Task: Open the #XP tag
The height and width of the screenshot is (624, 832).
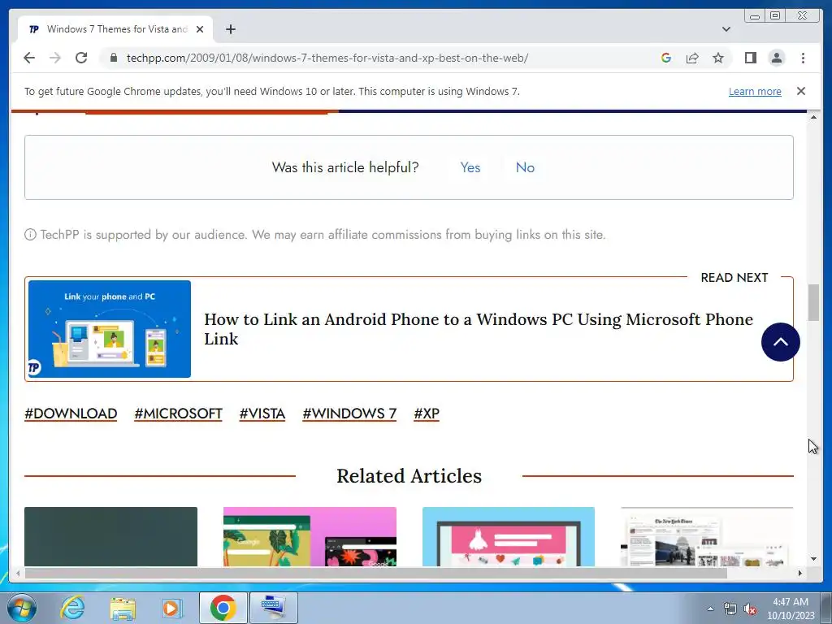Action: point(427,414)
